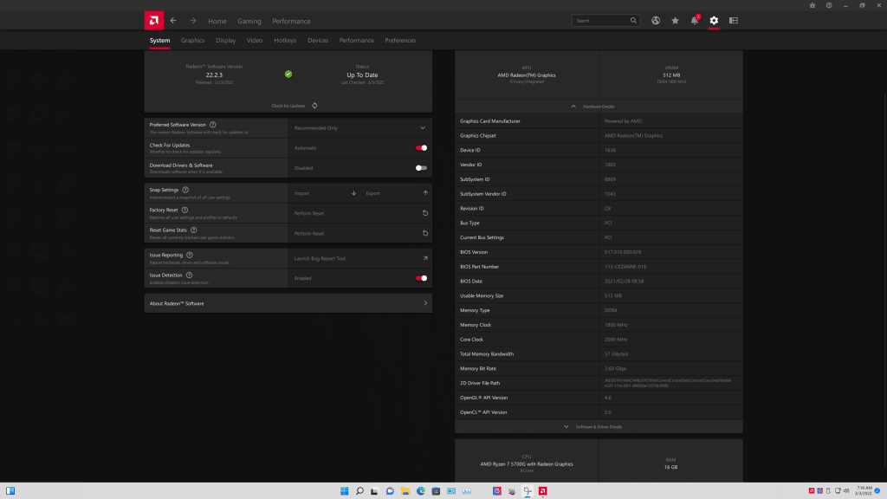This screenshot has height=499, width=887.
Task: Click Import snapshot button
Action: (x=326, y=193)
